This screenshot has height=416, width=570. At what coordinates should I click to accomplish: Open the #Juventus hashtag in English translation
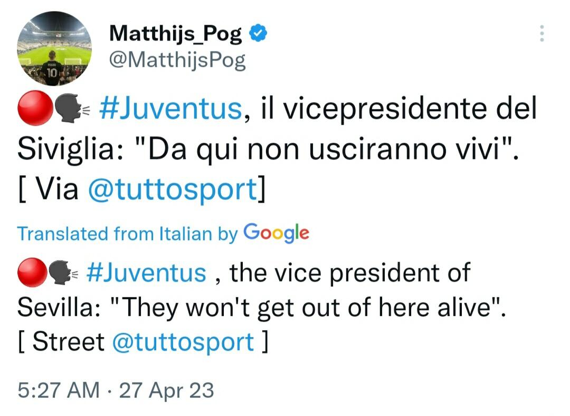click(x=145, y=273)
